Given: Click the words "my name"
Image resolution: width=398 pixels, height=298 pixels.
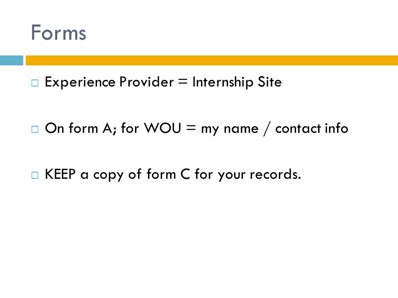Looking at the screenshot, I should (230, 129).
